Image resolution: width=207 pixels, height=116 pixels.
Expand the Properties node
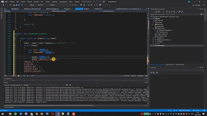tap(153, 21)
